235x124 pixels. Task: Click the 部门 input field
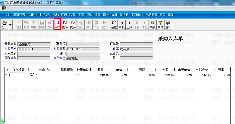[83, 54]
